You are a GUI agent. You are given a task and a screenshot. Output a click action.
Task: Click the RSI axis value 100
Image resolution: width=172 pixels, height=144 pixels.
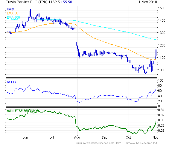pos(161,80)
